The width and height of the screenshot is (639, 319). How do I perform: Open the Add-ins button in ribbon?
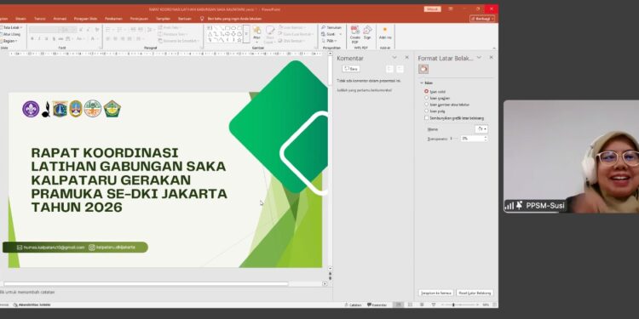385,32
